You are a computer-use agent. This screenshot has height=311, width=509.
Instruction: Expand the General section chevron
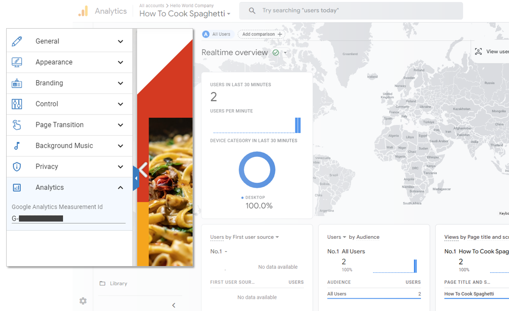pyautogui.click(x=120, y=41)
